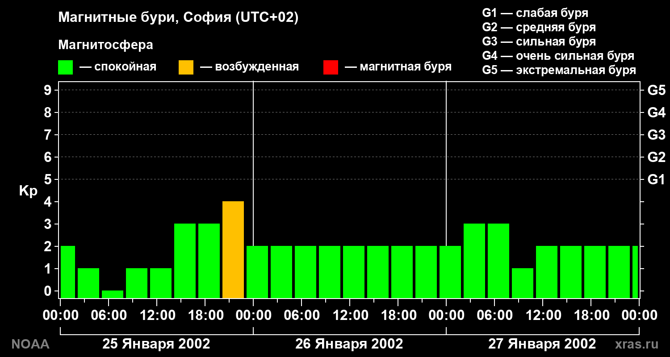
Task: Click the 'G3' label on the right axis
Action: pos(656,135)
